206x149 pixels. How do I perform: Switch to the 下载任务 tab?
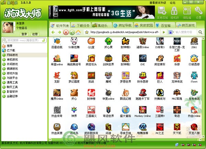[x=81, y=25]
